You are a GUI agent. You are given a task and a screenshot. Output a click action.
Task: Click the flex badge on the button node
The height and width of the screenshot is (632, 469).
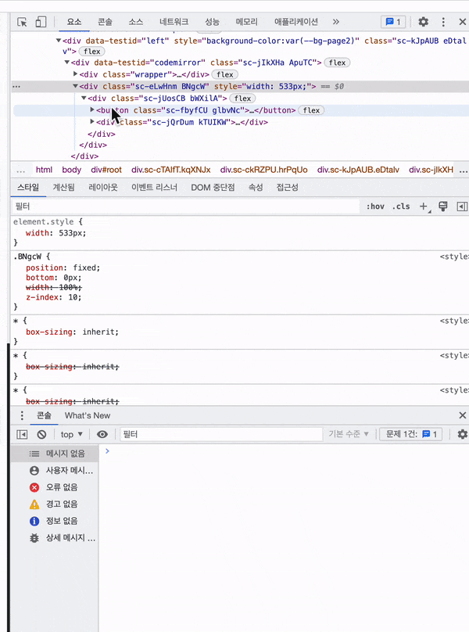pos(311,110)
